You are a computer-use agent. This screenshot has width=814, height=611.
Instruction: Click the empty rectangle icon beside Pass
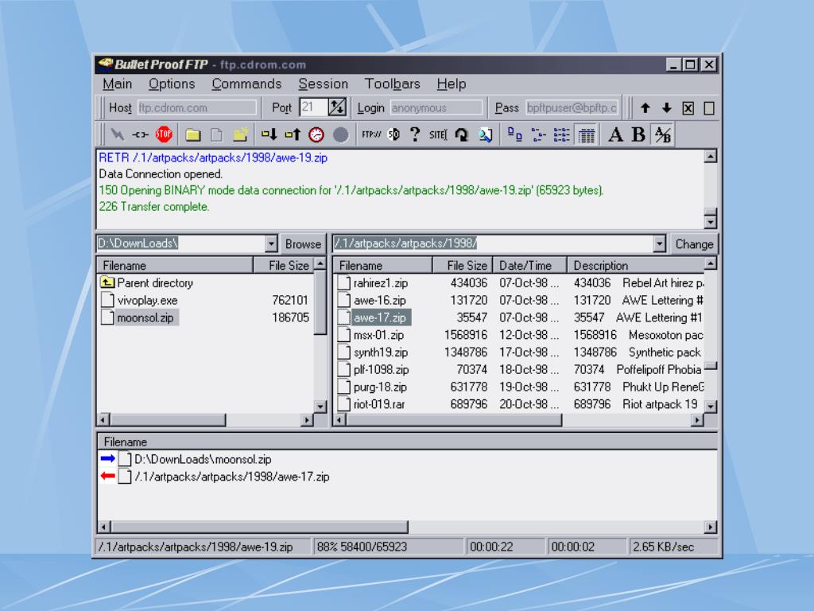click(709, 108)
